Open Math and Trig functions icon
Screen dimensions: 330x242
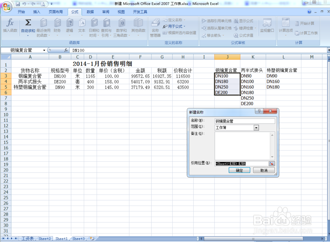click(122, 23)
